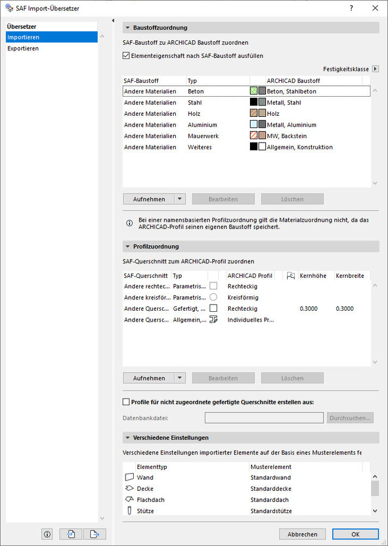Click the ARCHICAD Profil column header
388x546 pixels.
[250, 276]
